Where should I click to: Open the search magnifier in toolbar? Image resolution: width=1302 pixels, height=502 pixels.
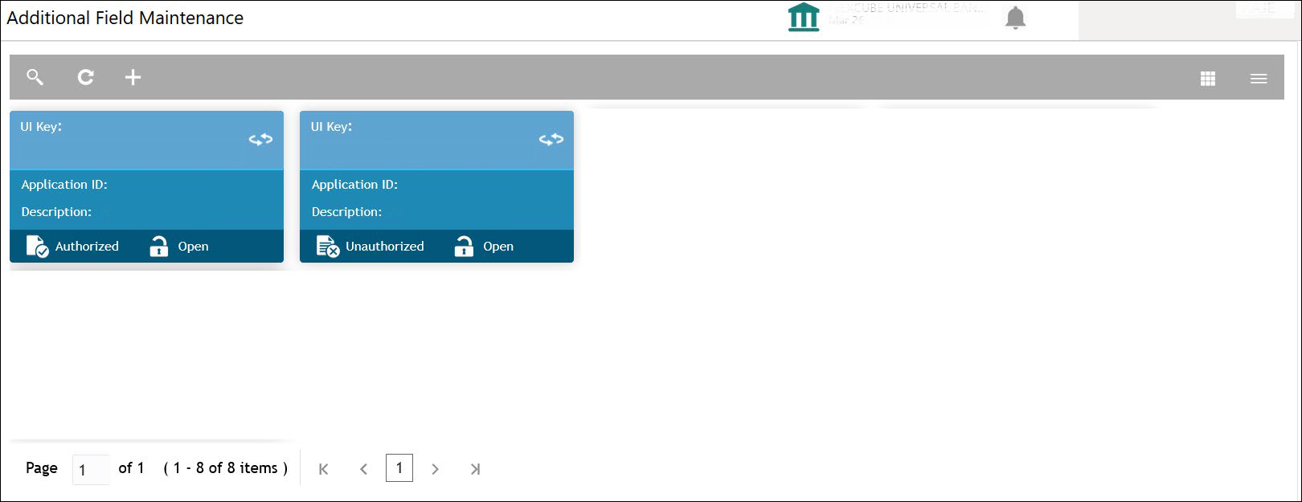(35, 77)
